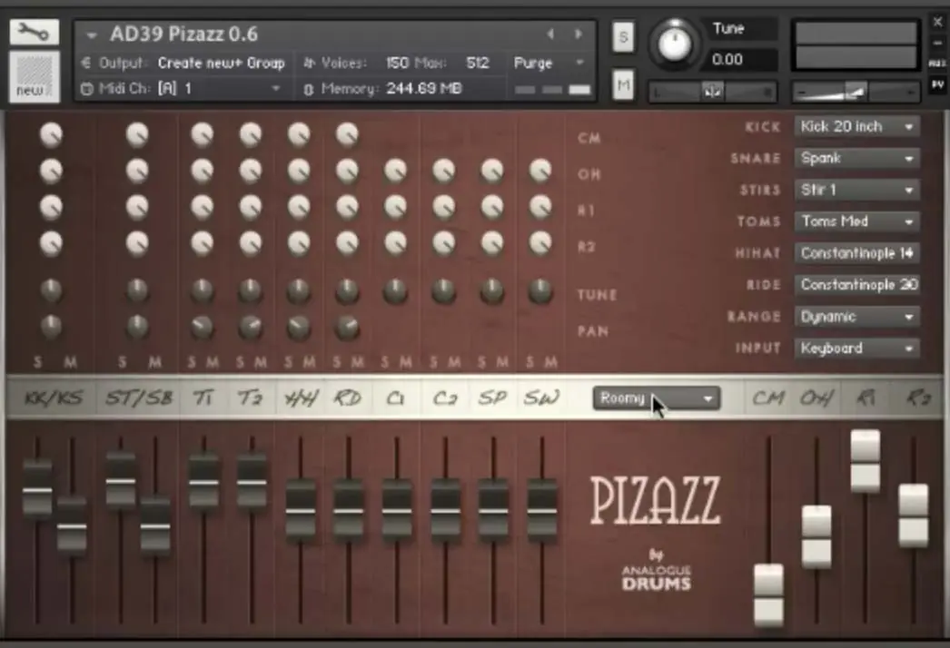Viewport: 950px width, 648px height.
Task: Click the SW OH level knob
Action: coord(539,171)
